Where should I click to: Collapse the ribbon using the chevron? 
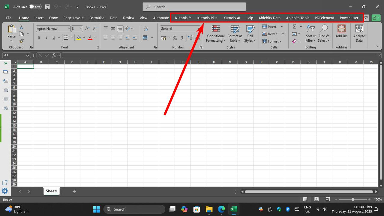click(x=378, y=46)
